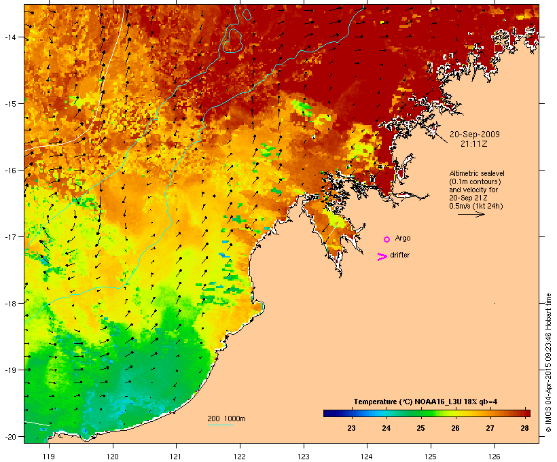Click the 27 value on temperature scale
Screen dimensions: 557x462
tap(490, 428)
